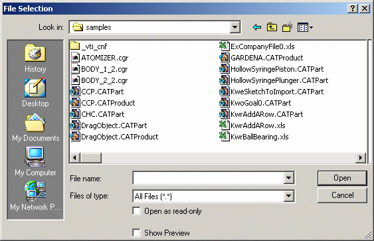
Task: Select the KweSketchToImport.CATPart icon
Action: pyautogui.click(x=224, y=92)
